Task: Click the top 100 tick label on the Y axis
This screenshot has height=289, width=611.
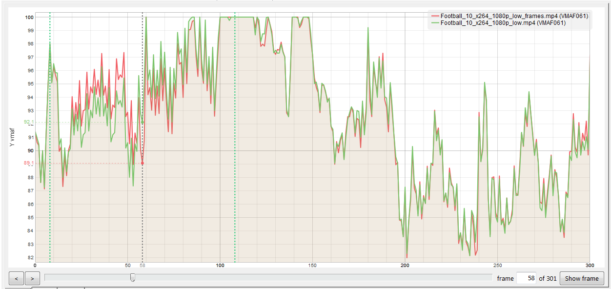Action: click(x=29, y=17)
